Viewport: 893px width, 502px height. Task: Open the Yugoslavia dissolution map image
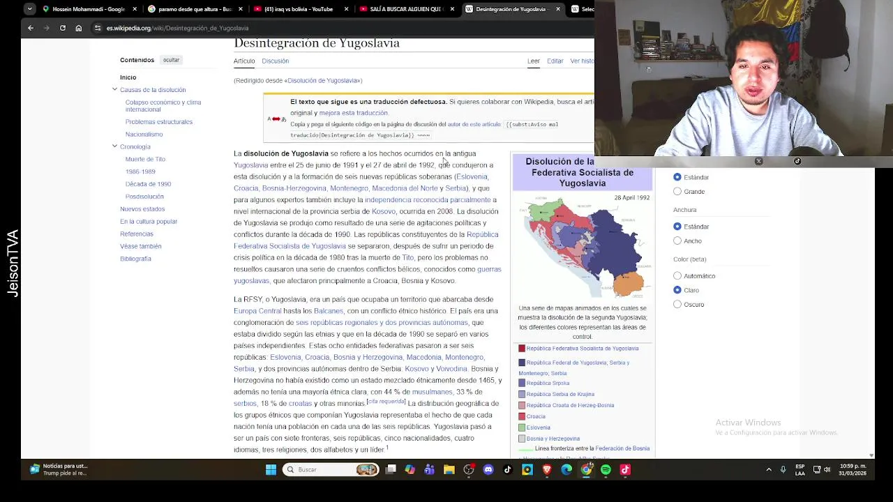pyautogui.click(x=583, y=247)
